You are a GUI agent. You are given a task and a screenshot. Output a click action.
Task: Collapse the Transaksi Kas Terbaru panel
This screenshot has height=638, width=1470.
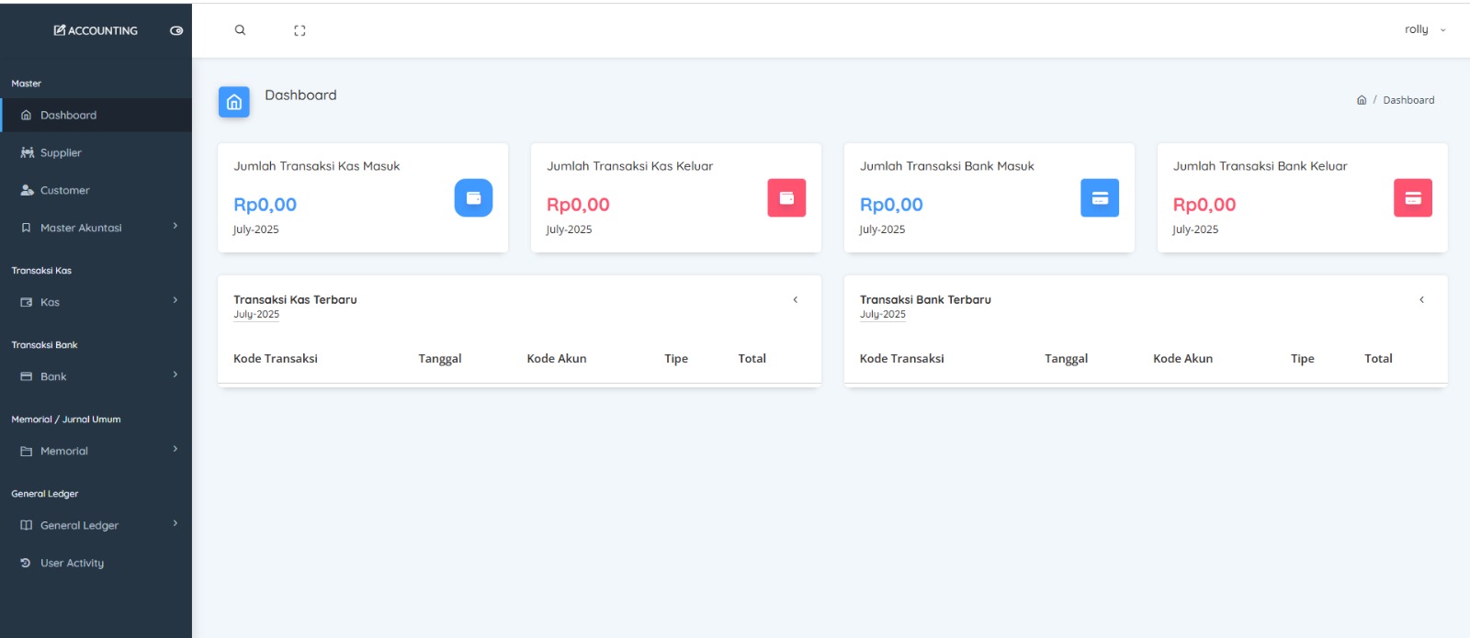(x=796, y=299)
